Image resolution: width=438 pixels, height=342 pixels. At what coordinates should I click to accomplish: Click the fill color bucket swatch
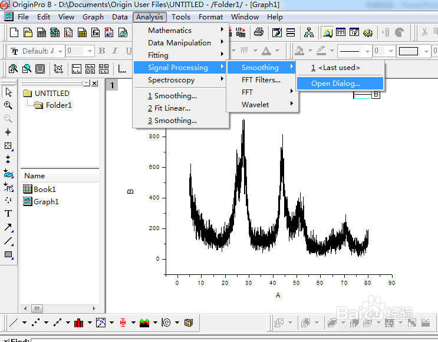click(300, 51)
